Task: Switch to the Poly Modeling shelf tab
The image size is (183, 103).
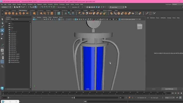Action: [x=23, y=10]
